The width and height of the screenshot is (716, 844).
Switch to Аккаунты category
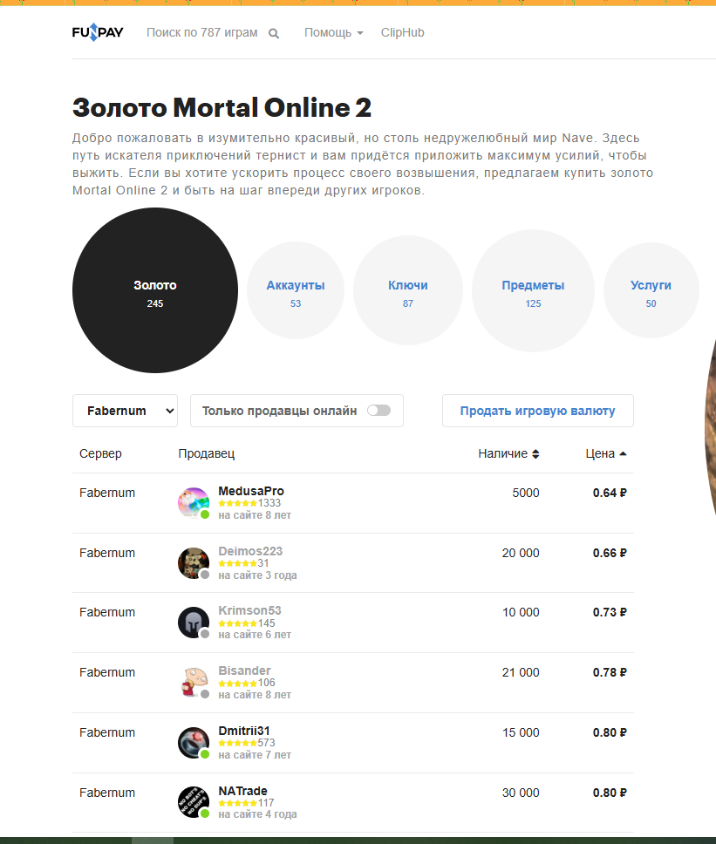[296, 290]
